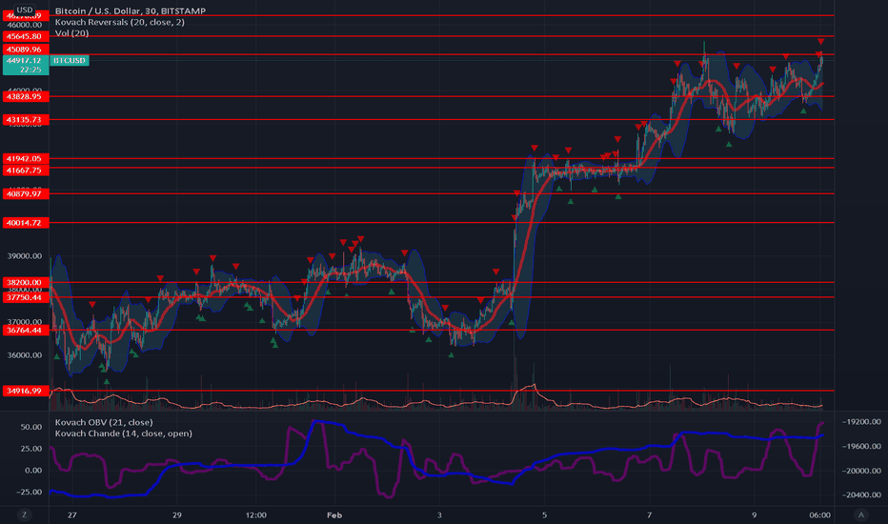Select the 45089.96 horizontal line label

[26, 50]
